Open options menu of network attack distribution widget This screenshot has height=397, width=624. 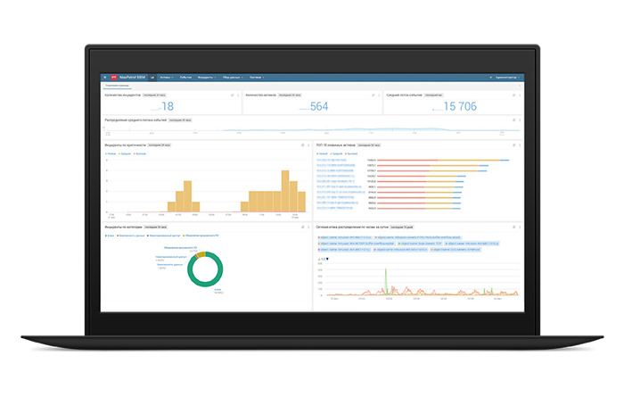(x=520, y=227)
